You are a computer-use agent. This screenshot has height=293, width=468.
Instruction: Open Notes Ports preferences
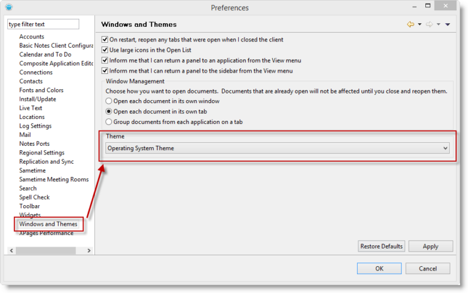35,144
